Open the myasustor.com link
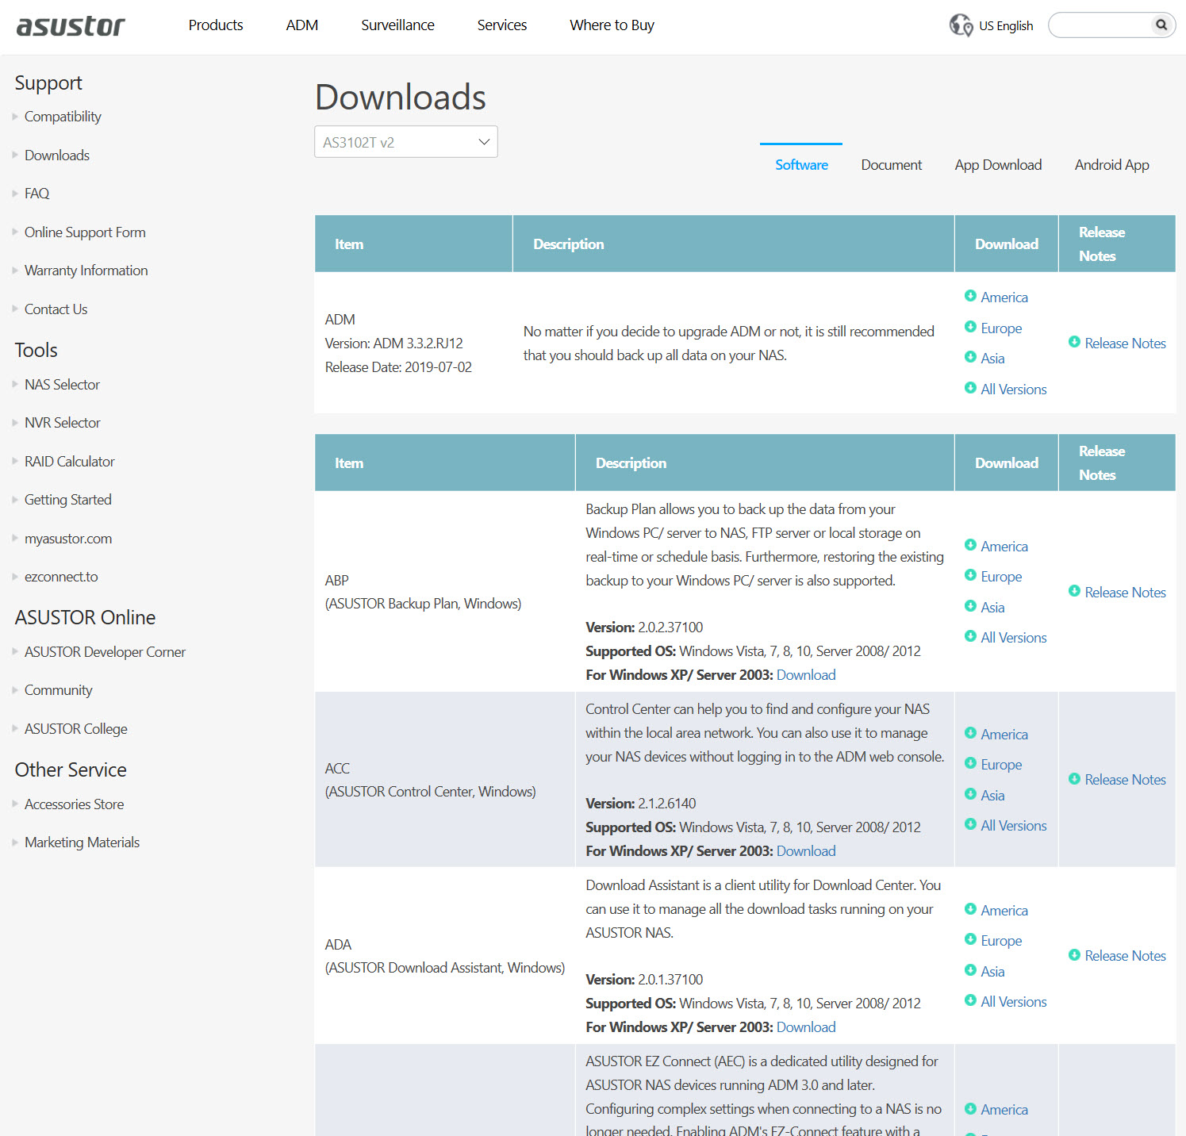Viewport: 1186px width, 1136px height. [x=68, y=539]
